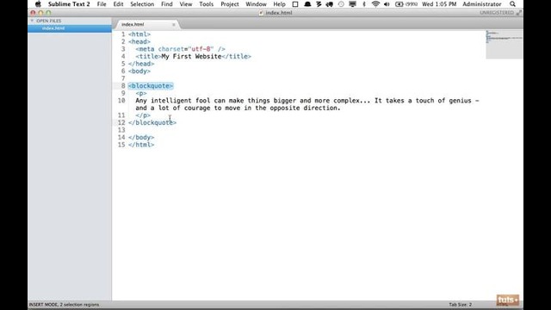Open the Tools menu

(x=206, y=4)
